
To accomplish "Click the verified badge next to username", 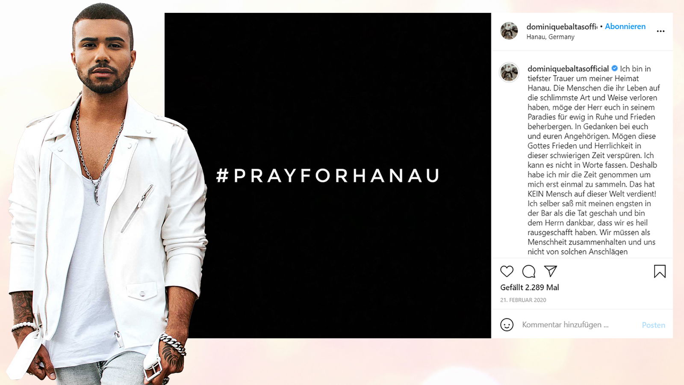I will click(x=614, y=68).
